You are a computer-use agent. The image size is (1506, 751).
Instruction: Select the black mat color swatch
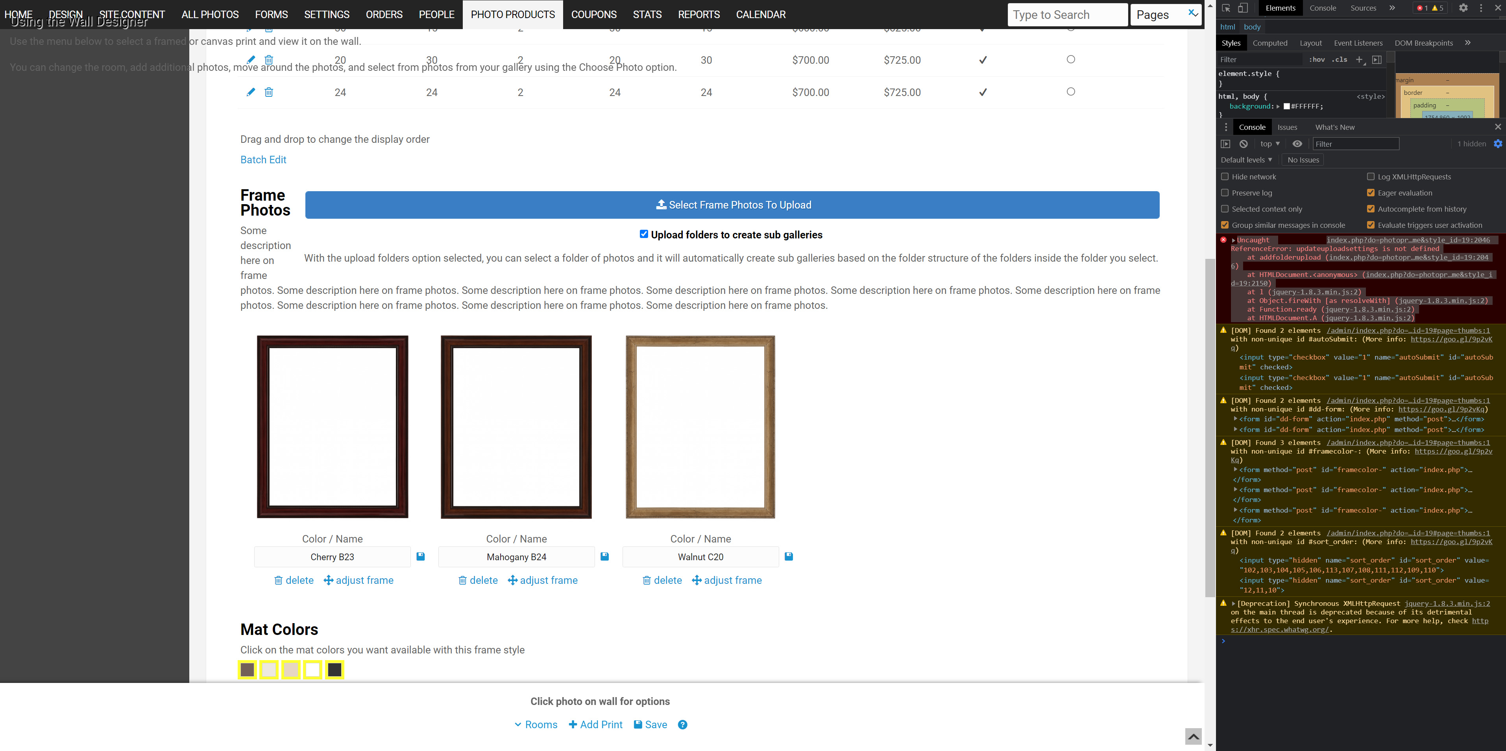point(334,670)
